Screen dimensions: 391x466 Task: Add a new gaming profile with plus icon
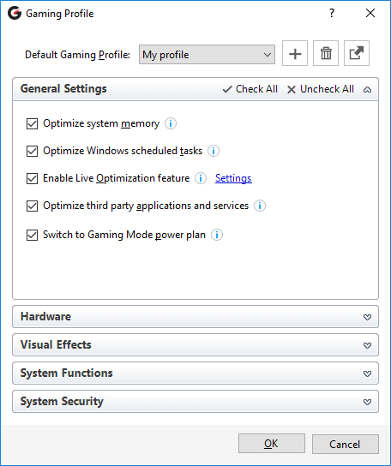point(295,53)
